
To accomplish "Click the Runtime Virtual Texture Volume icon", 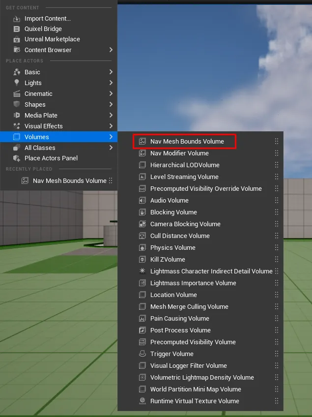I will tap(142, 401).
